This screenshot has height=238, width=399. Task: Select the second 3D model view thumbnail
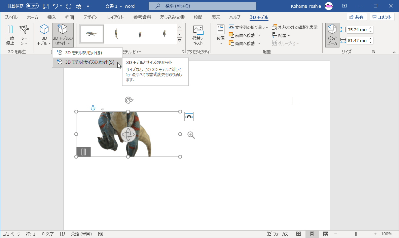coord(116,34)
